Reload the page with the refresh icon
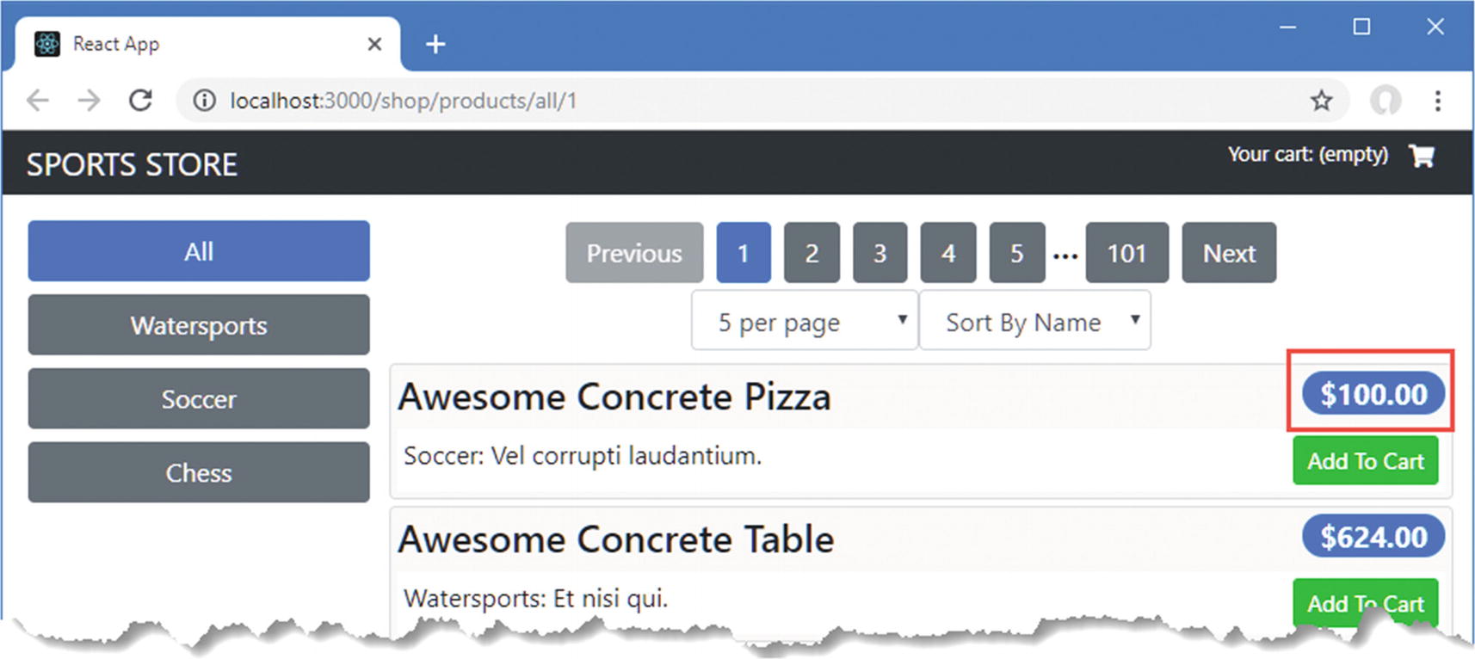Viewport: 1475px width, 659px height. [x=140, y=101]
